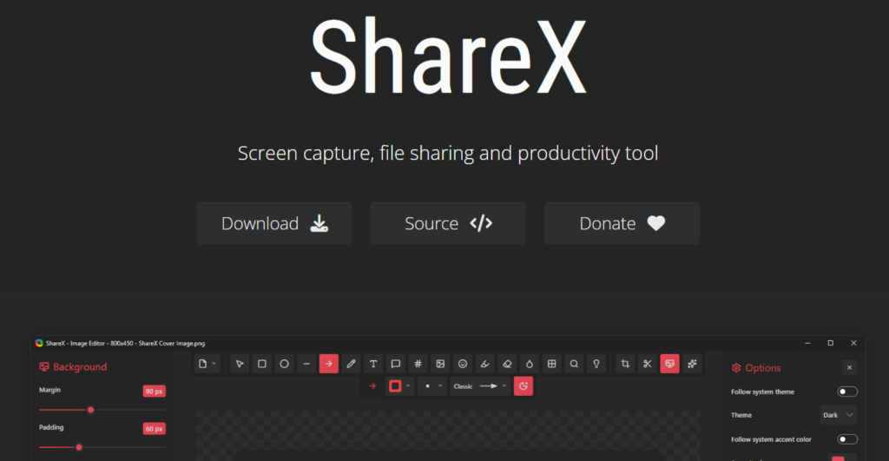Open the dot size dropdown
889x461 pixels.
(x=432, y=386)
